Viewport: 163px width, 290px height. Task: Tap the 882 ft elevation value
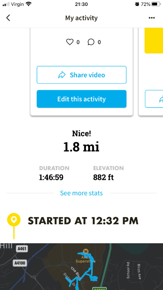click(103, 178)
